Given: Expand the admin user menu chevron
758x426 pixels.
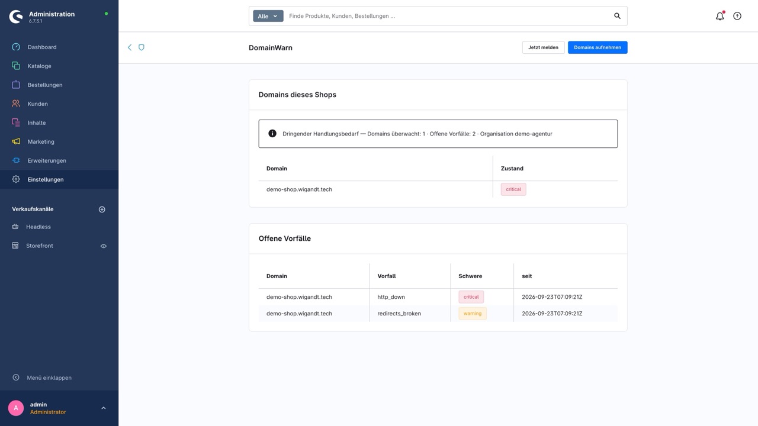Looking at the screenshot, I should click(104, 408).
